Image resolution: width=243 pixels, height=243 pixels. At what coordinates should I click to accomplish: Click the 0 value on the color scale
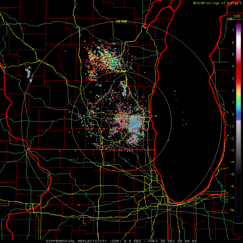coord(233,114)
